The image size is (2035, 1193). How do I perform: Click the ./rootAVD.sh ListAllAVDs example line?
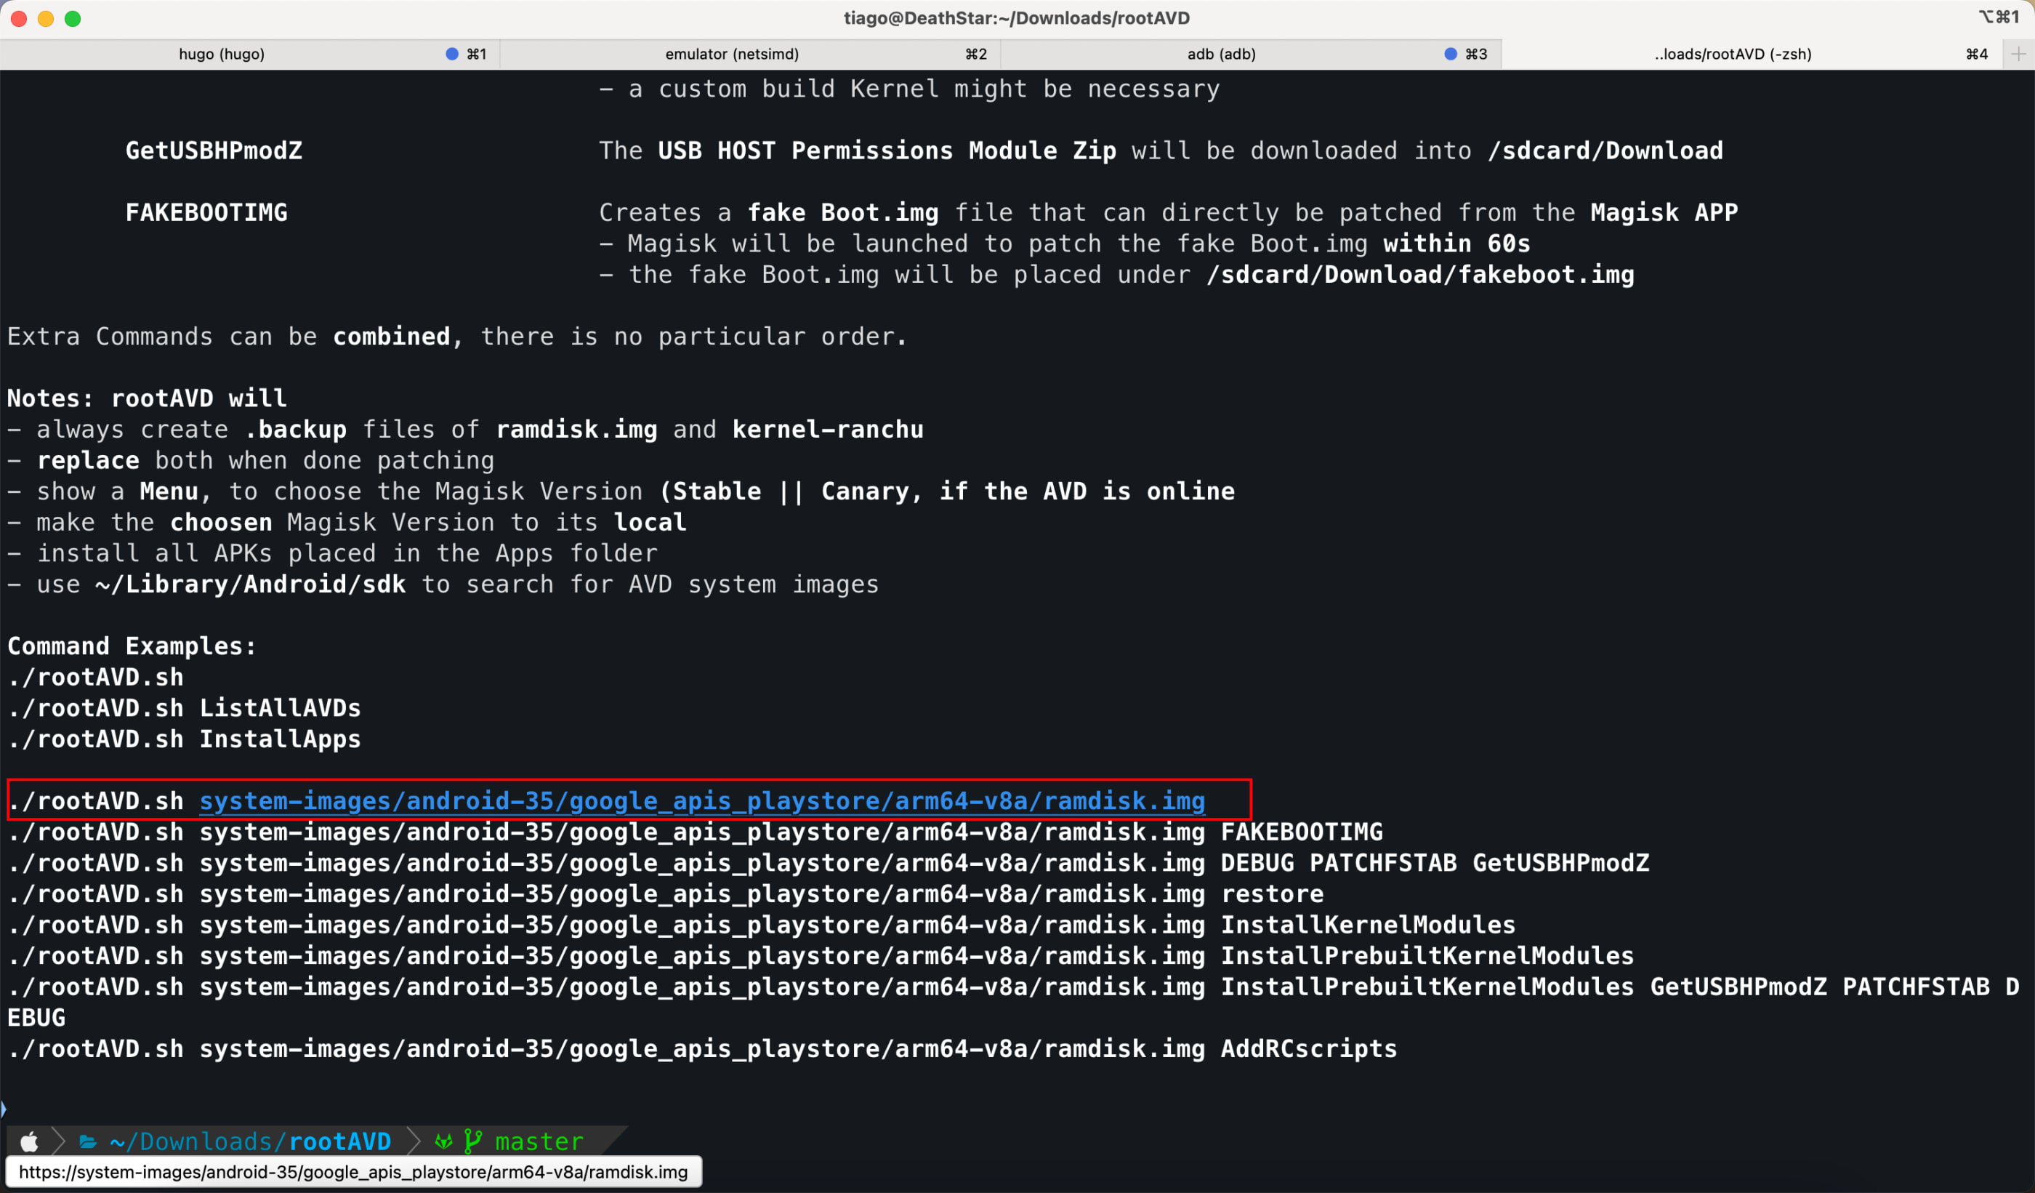pos(184,708)
